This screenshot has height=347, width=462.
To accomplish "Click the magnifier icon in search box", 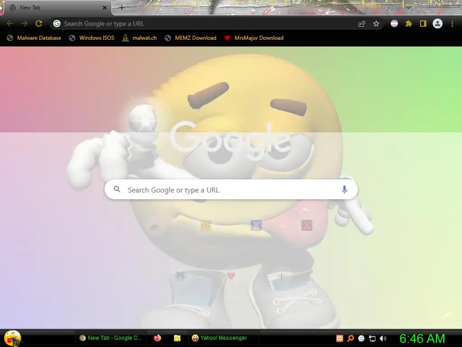I will (117, 189).
